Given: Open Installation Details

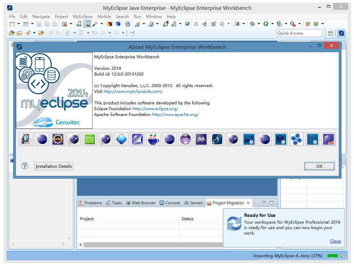Looking at the screenshot, I should click(54, 166).
